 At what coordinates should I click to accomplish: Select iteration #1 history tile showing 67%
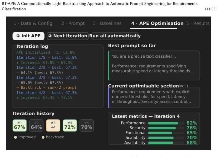[x=20, y=125]
